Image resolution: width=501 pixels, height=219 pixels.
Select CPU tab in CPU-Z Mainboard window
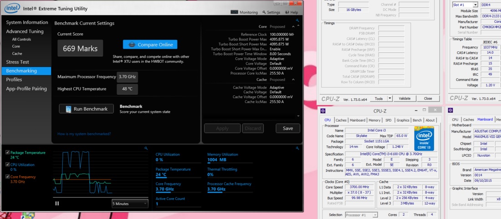tap(455, 119)
